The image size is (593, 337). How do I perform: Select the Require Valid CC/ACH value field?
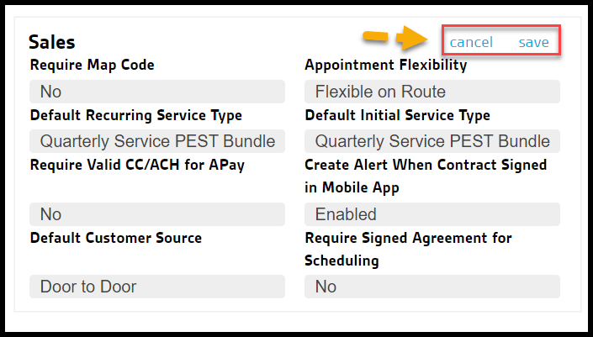click(157, 214)
